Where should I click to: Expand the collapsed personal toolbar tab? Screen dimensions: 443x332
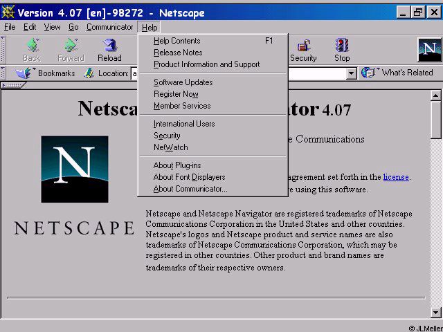12,85
